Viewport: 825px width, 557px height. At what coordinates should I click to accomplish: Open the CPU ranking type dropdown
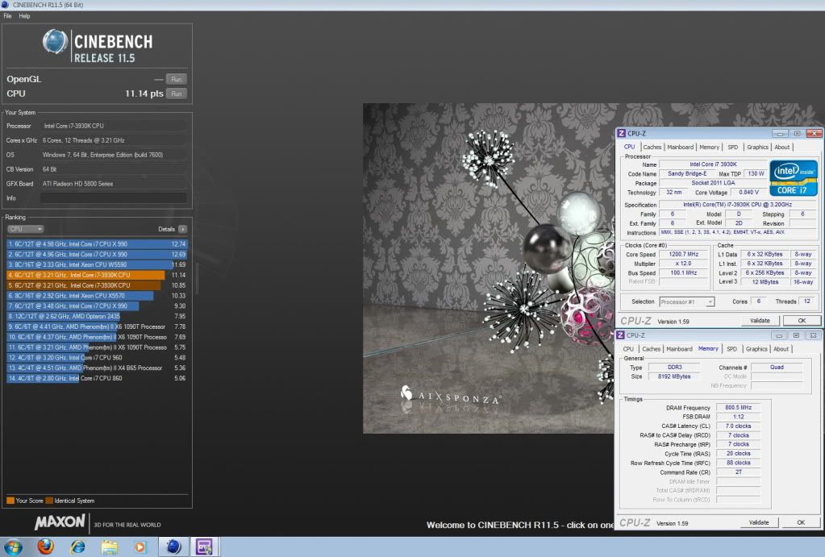[x=25, y=229]
